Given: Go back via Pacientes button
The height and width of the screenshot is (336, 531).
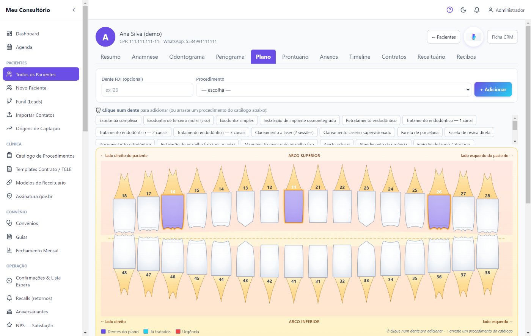Looking at the screenshot, I should (443, 37).
